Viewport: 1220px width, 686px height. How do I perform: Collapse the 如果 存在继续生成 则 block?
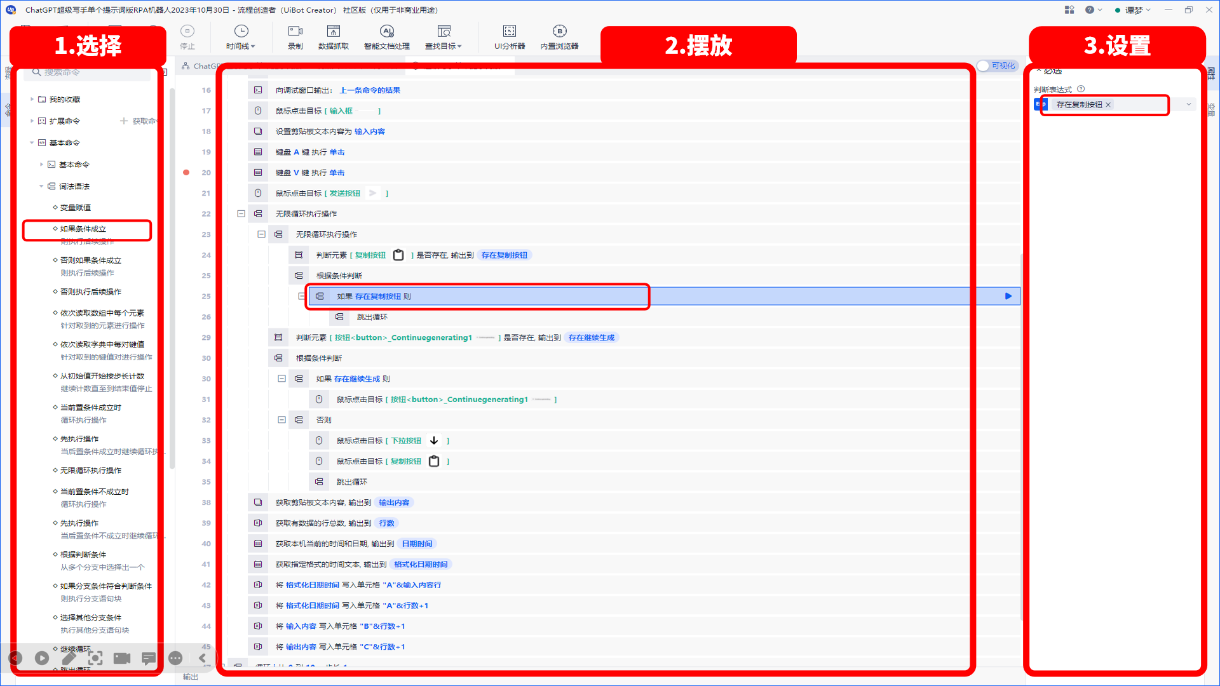281,379
